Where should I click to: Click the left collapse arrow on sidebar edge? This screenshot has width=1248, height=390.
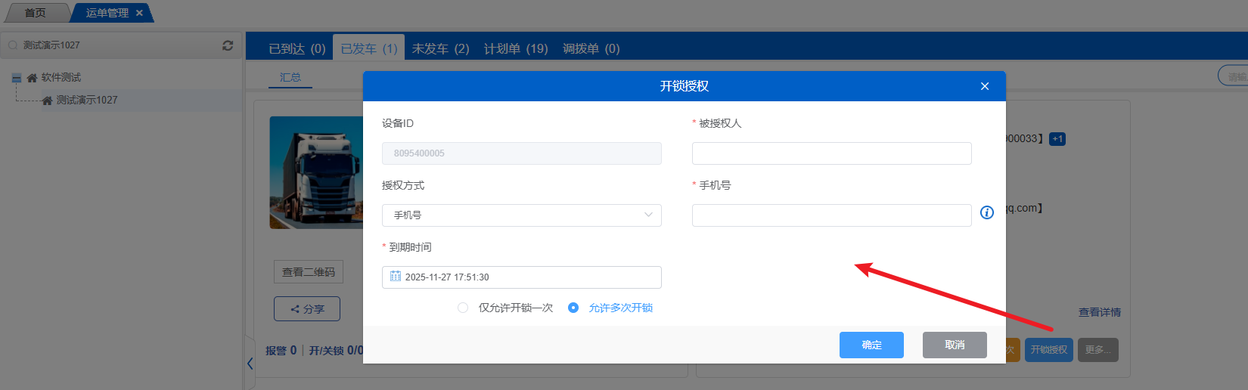250,364
